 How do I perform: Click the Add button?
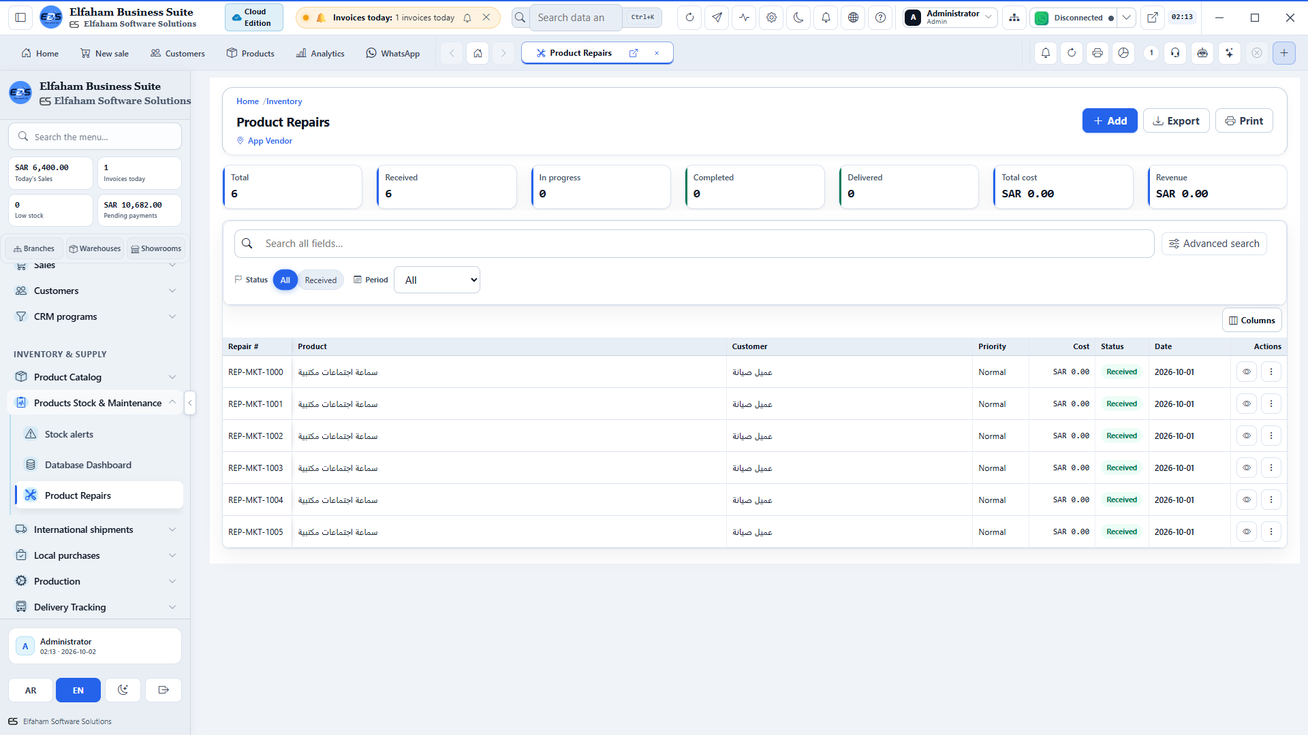[1110, 120]
